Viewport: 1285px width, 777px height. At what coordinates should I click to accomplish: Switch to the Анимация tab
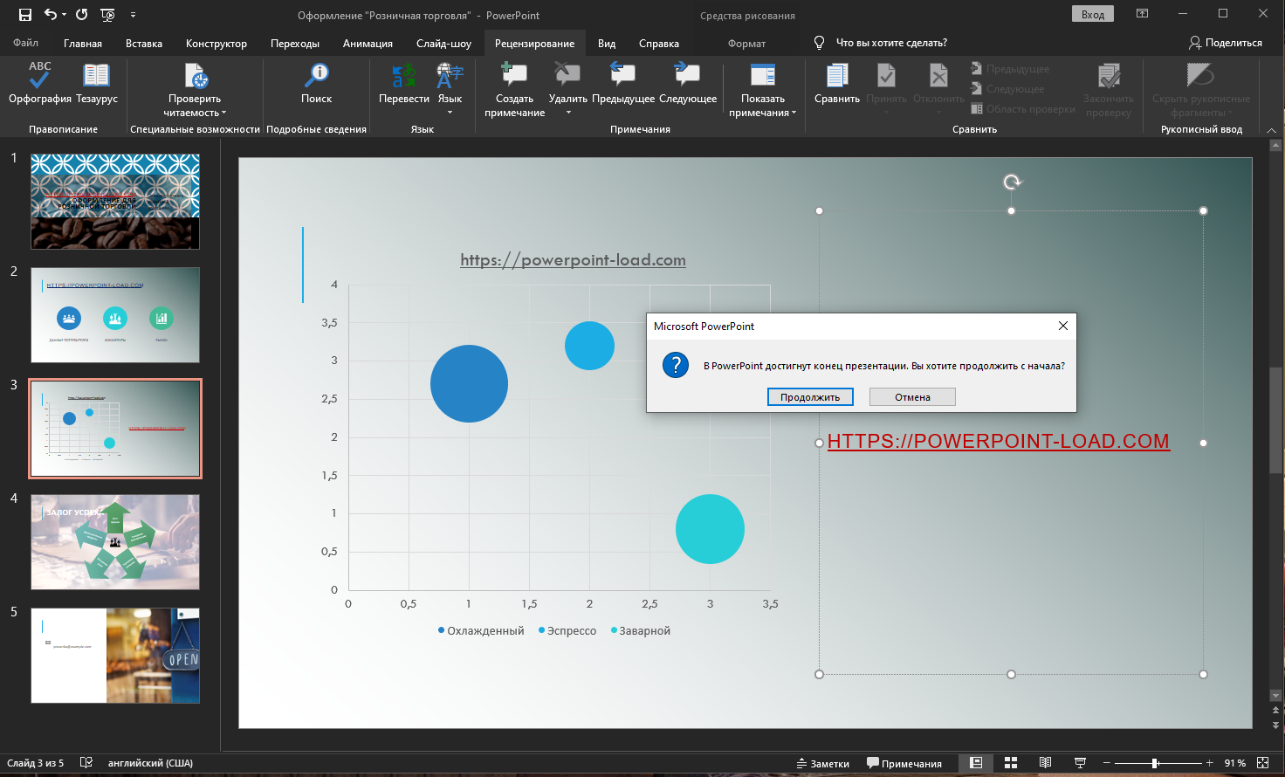point(368,44)
